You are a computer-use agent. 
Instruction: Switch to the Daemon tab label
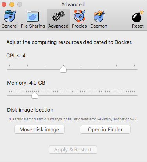point(99,26)
